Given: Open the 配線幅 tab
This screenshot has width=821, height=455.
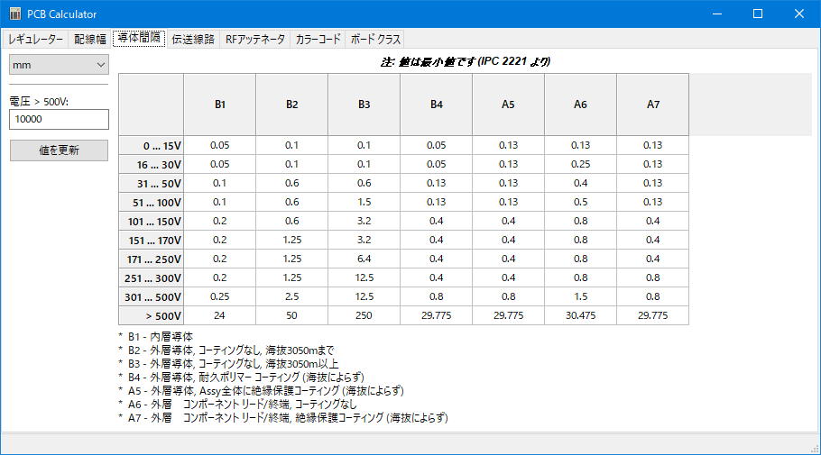Looking at the screenshot, I should point(90,40).
